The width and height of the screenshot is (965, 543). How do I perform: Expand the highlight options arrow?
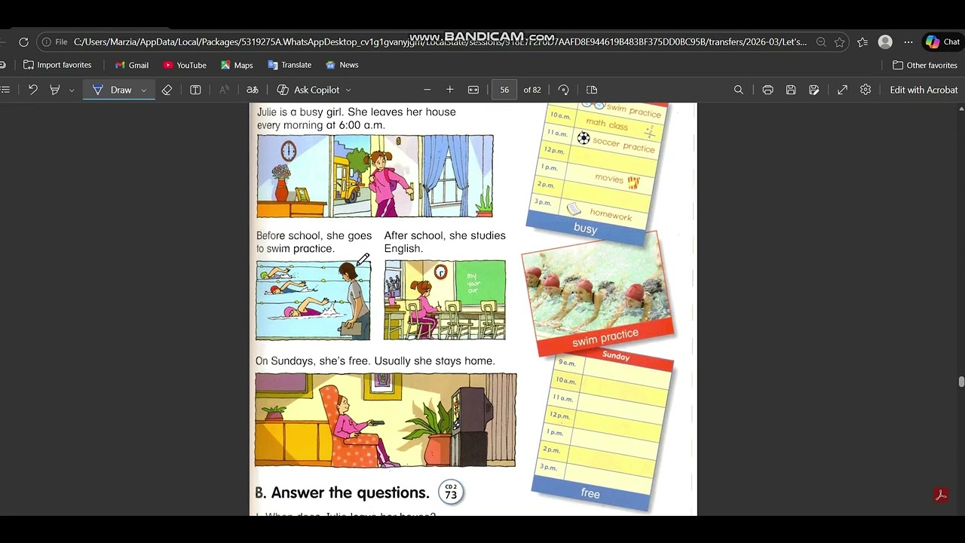click(x=72, y=90)
